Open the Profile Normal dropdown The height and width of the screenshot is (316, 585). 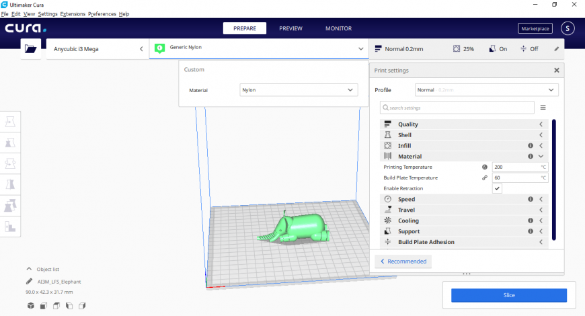pyautogui.click(x=487, y=90)
